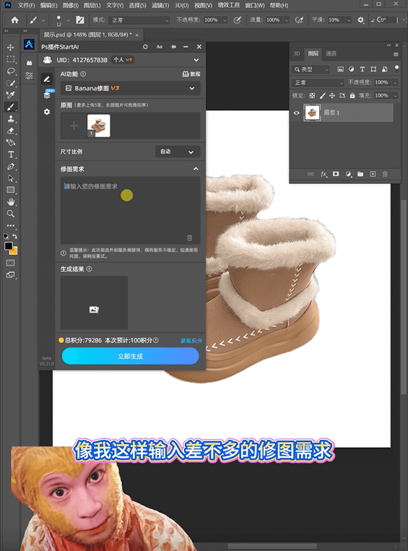Open brush settings panel icon
This screenshot has height=551, width=408.
[x=80, y=20]
